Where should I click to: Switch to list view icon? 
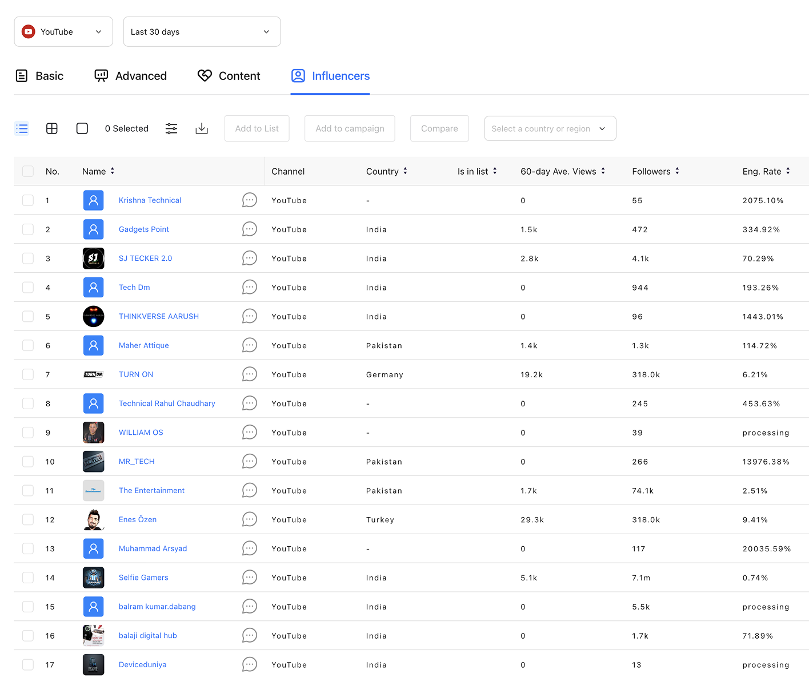(x=22, y=128)
